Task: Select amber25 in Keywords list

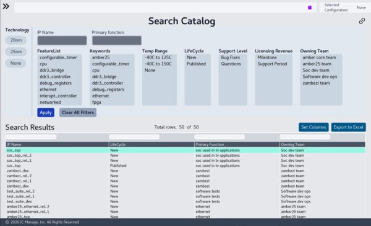Action: pyautogui.click(x=101, y=57)
